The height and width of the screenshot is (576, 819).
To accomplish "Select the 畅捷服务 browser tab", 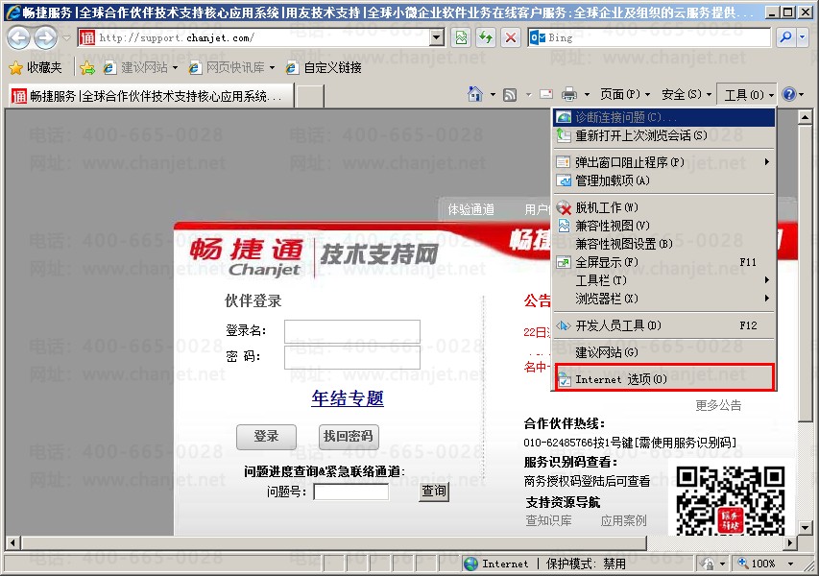I will tap(151, 96).
